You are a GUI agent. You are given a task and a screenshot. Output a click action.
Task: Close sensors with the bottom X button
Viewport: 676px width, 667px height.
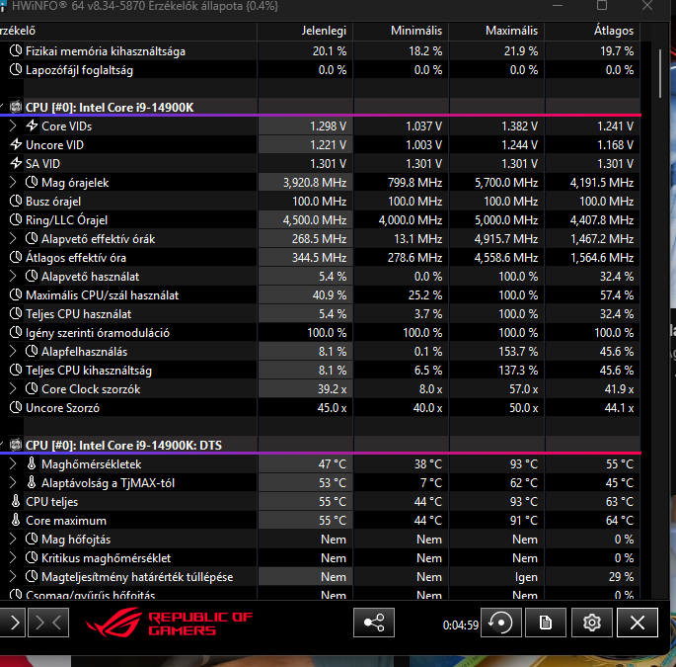[638, 623]
